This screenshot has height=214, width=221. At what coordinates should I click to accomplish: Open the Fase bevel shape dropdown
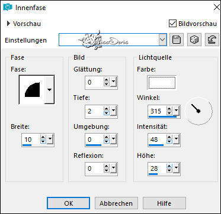49,90
